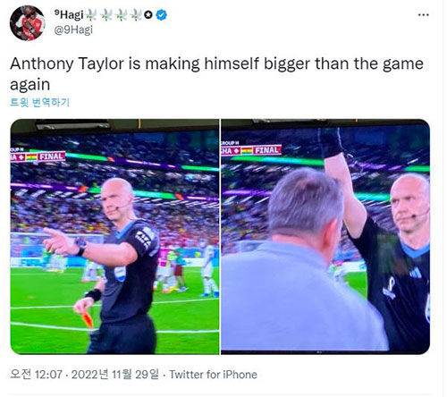The width and height of the screenshot is (447, 397).
Task: Open the 9Hagi profile avatar picture
Action: [x=27, y=22]
